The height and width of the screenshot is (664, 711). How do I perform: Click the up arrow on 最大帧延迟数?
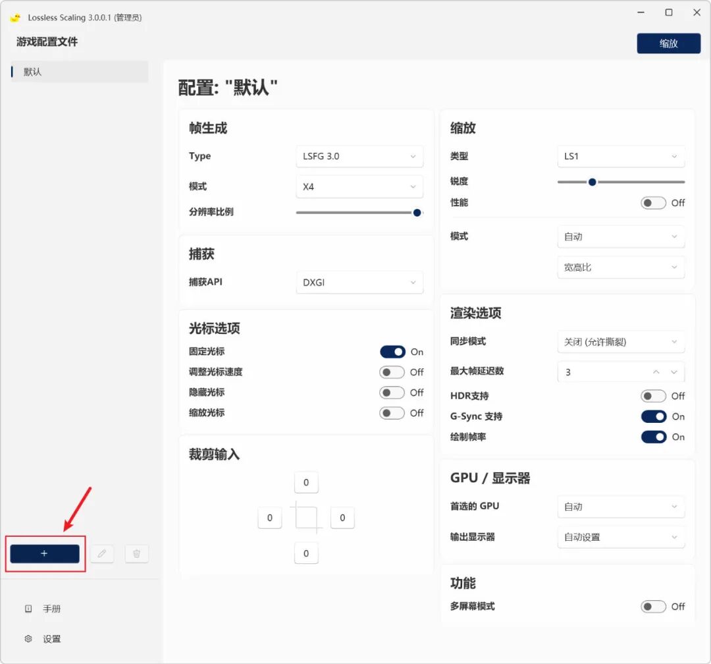pos(656,372)
